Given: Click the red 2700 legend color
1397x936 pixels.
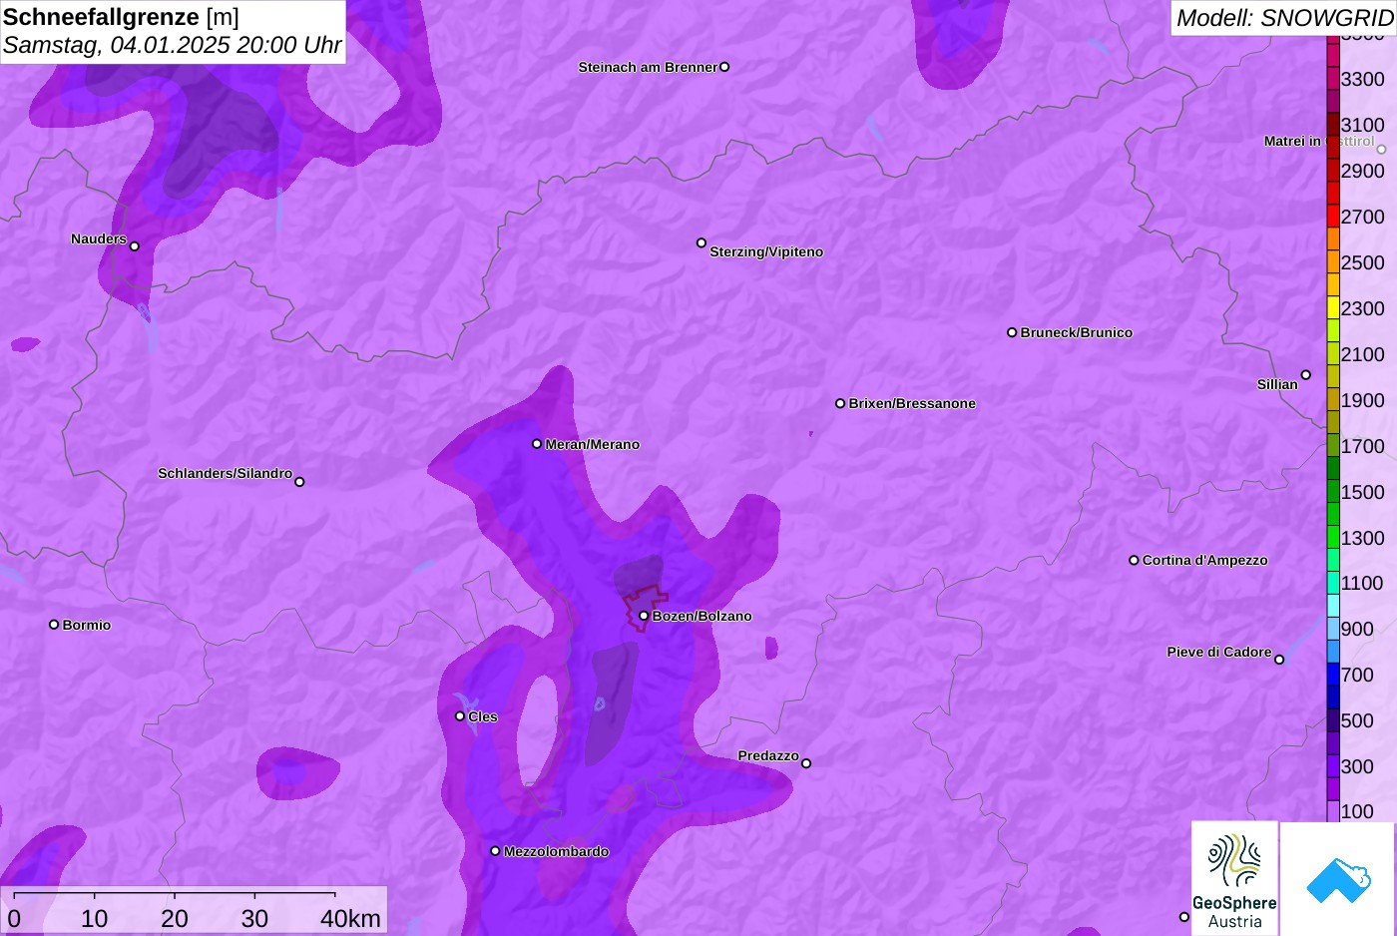Looking at the screenshot, I should [x=1333, y=216].
